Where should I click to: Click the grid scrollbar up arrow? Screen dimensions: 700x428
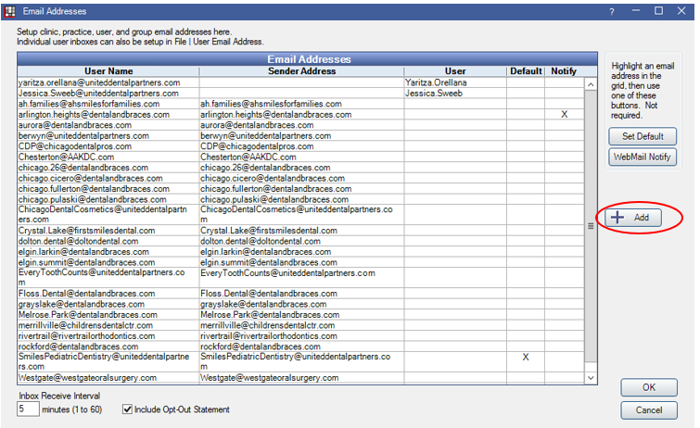pos(591,84)
